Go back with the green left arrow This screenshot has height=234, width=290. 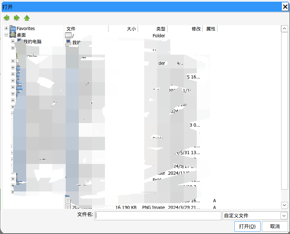point(7,18)
